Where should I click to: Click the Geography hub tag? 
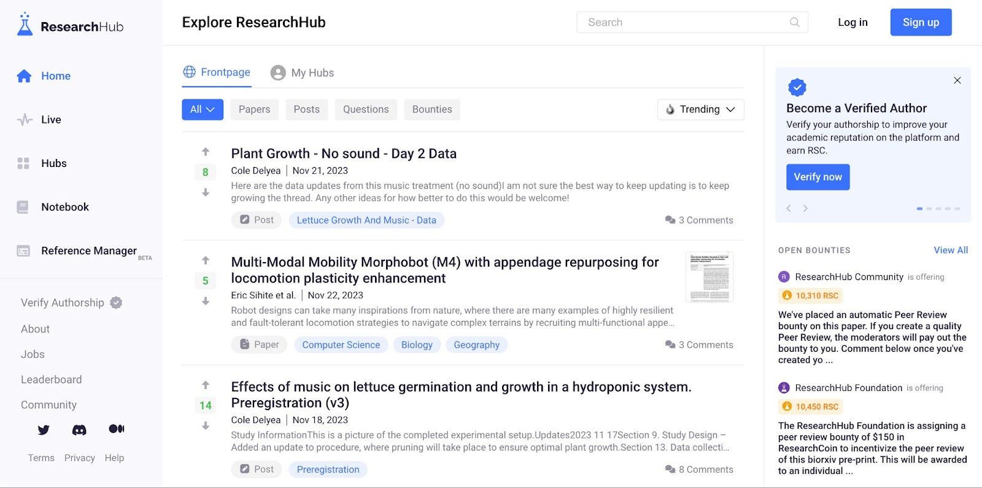click(477, 345)
